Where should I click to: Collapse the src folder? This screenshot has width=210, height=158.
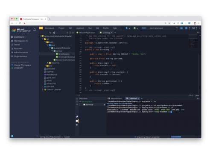(x=43, y=39)
